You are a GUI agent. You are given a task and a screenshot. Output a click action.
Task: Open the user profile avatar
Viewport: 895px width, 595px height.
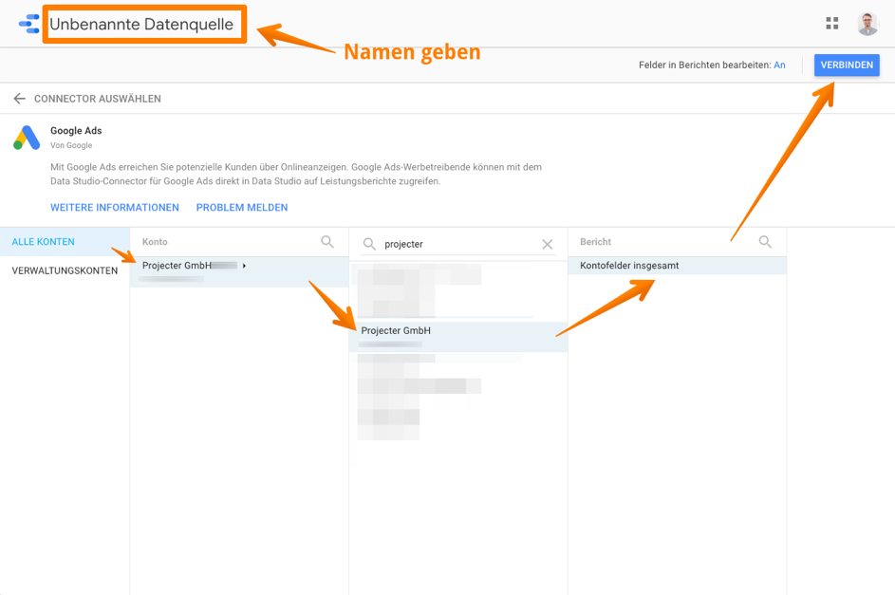pos(867,24)
